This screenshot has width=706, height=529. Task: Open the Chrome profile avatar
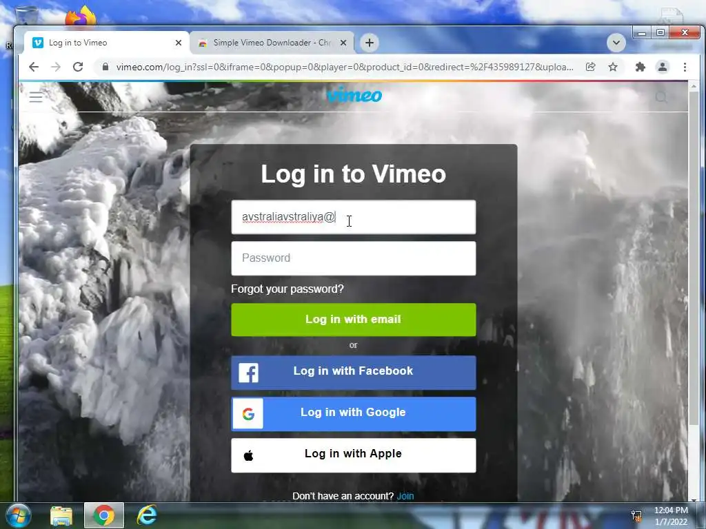(663, 67)
